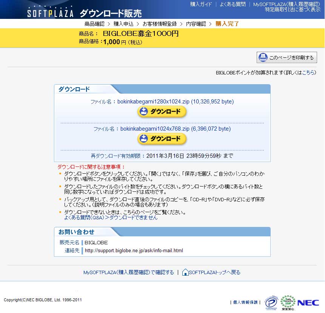The image size is (325, 313).
Task: Open the 個人情報保護 footer link
Action: 245,302
